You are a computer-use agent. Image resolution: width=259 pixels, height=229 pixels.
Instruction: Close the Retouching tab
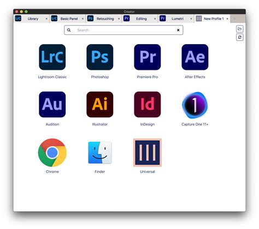pyautogui.click(x=119, y=19)
